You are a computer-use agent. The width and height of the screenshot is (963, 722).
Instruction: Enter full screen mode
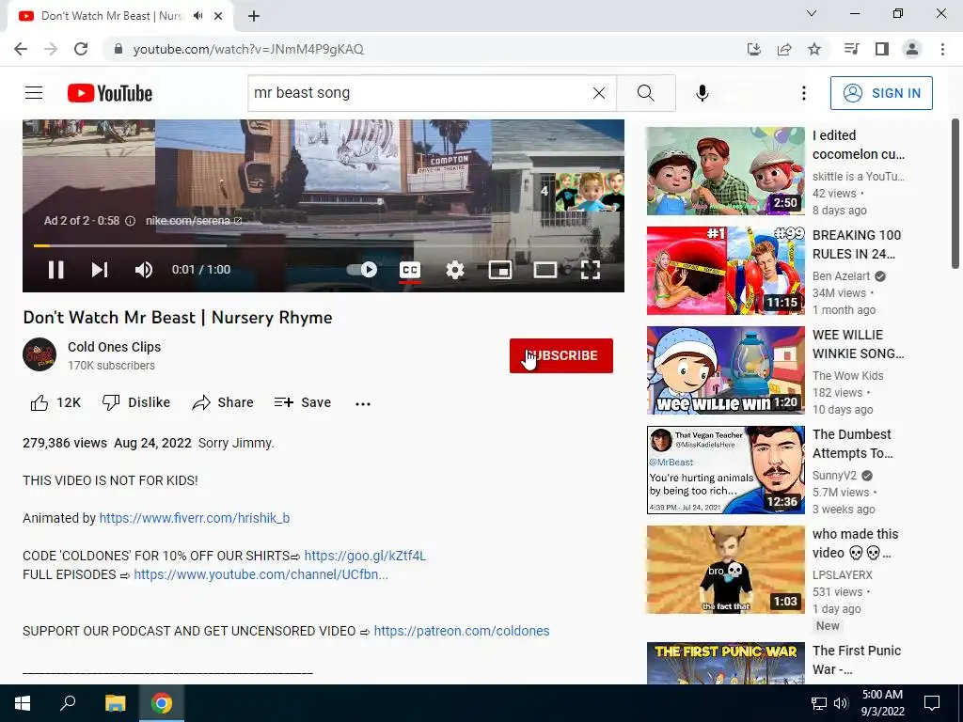[x=591, y=270]
